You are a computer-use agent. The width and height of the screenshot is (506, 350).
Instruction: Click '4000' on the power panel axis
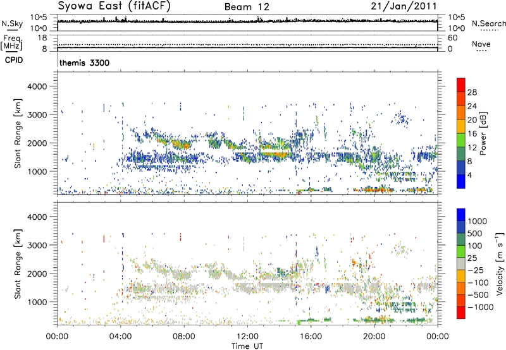(x=37, y=87)
